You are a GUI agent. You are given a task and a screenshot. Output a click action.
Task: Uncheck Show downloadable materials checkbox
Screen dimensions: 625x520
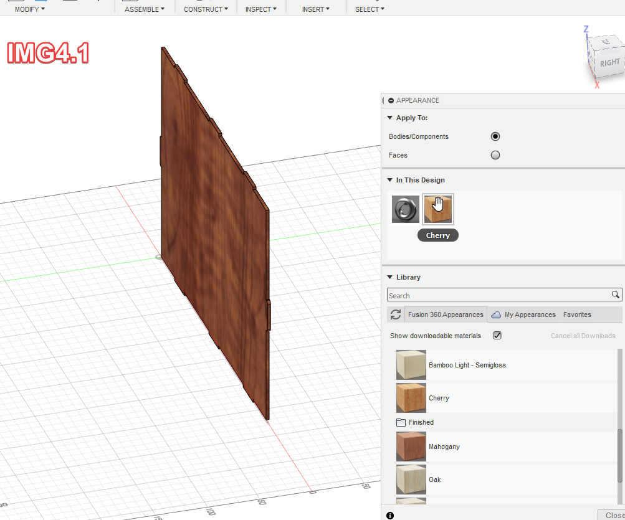click(497, 336)
